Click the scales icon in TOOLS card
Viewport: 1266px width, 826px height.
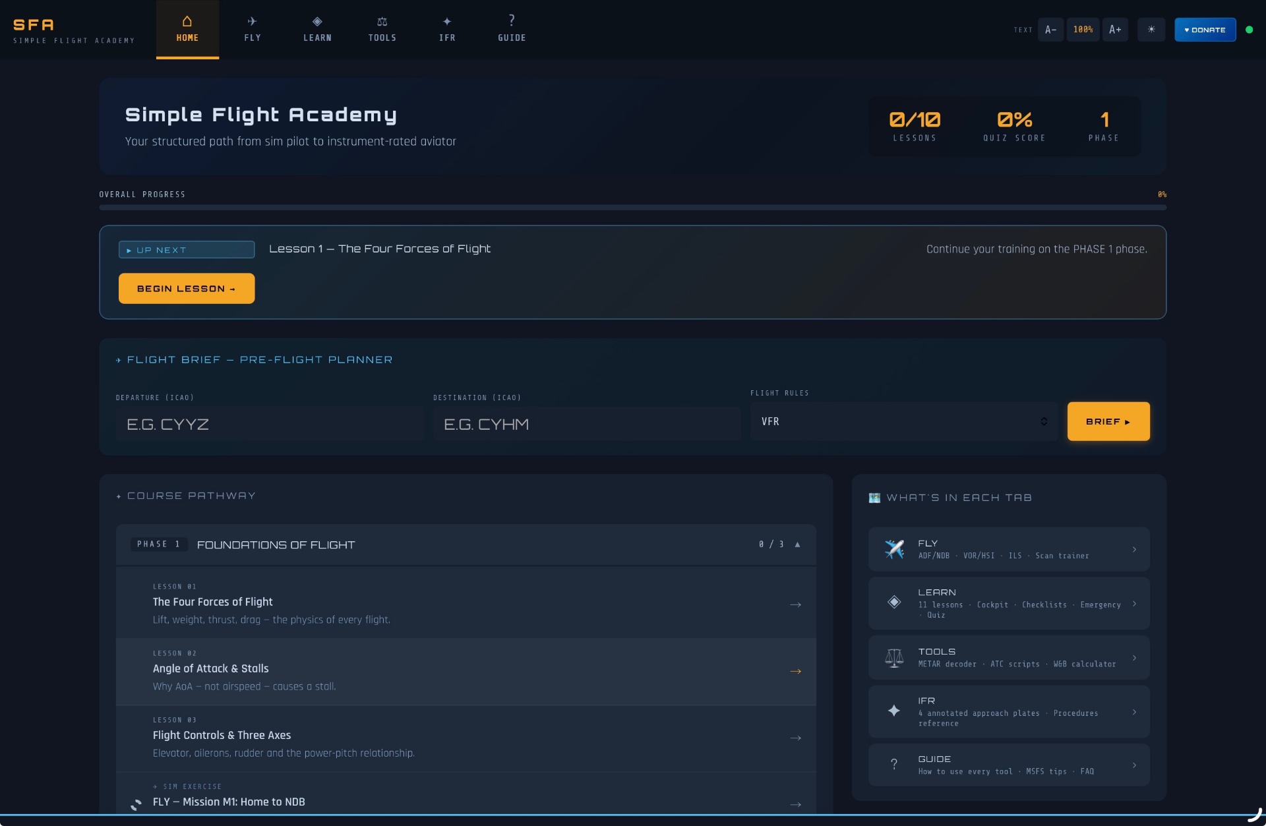894,658
